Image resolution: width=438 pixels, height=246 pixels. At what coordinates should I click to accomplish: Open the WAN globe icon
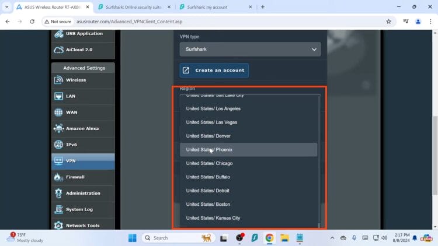58,113
